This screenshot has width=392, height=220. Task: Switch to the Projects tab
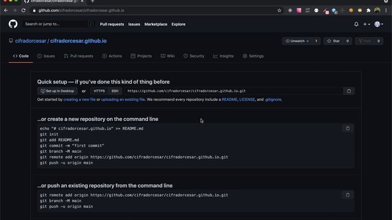pyautogui.click(x=141, y=56)
